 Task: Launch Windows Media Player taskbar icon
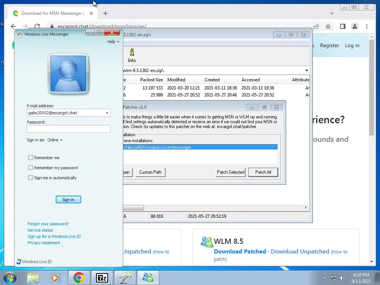tap(55, 278)
